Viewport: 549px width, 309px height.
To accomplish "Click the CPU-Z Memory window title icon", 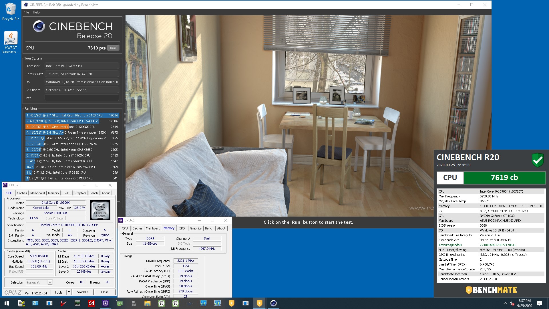I will [x=121, y=220].
